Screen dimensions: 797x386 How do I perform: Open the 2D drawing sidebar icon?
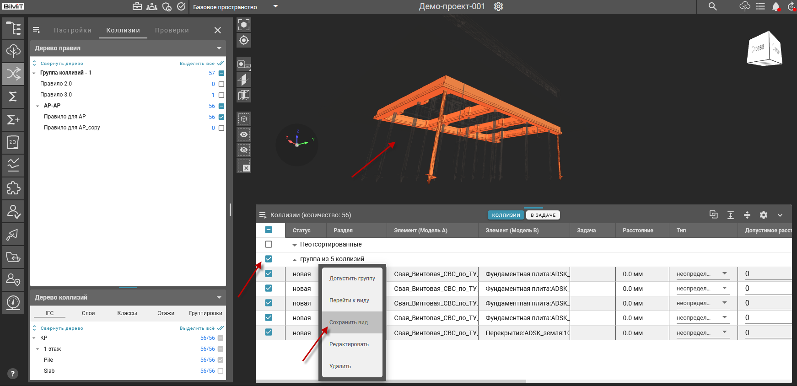(13, 142)
